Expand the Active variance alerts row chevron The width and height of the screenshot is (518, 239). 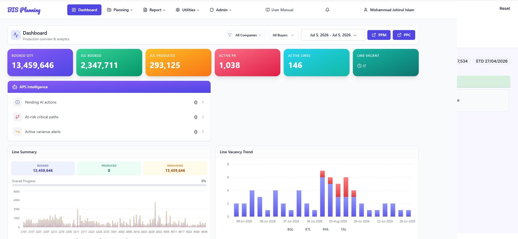pos(203,132)
